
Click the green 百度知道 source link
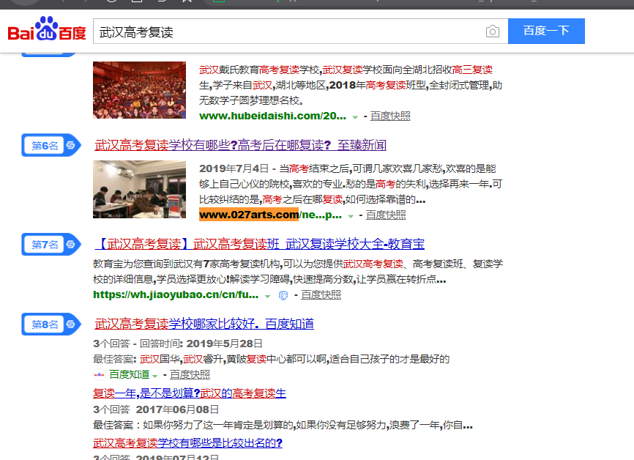[130, 374]
